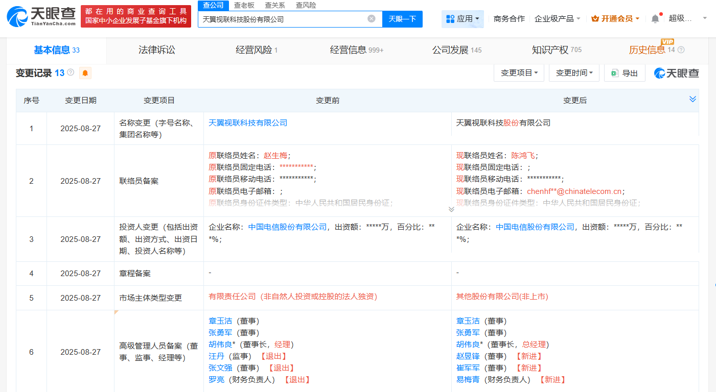Export records with the 导出 button
The width and height of the screenshot is (716, 392).
[625, 73]
